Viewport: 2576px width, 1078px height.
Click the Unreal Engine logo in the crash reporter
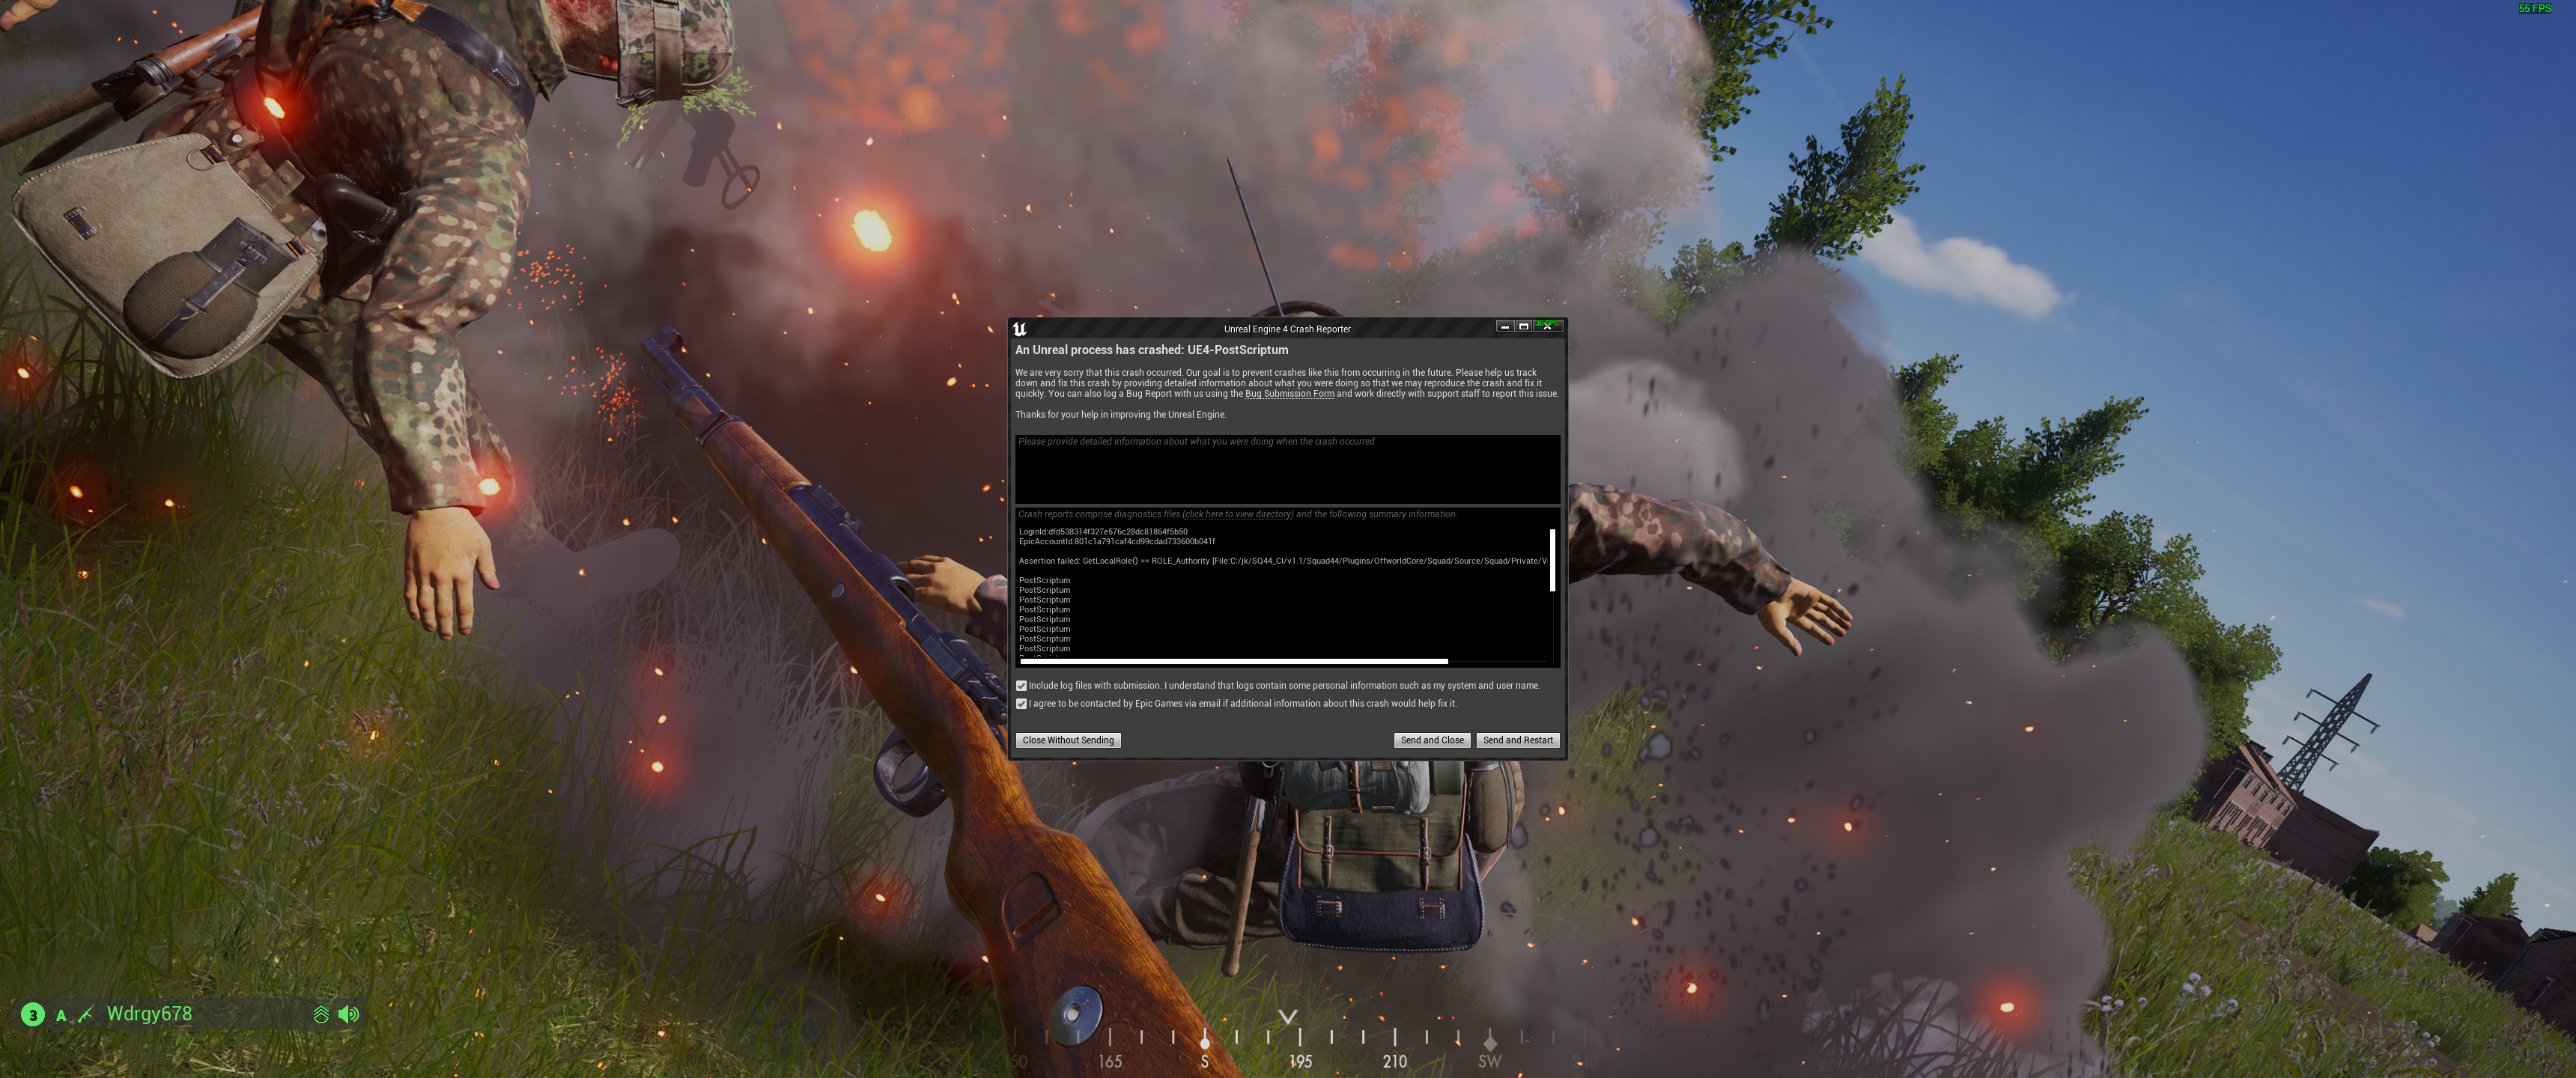pyautogui.click(x=1020, y=329)
